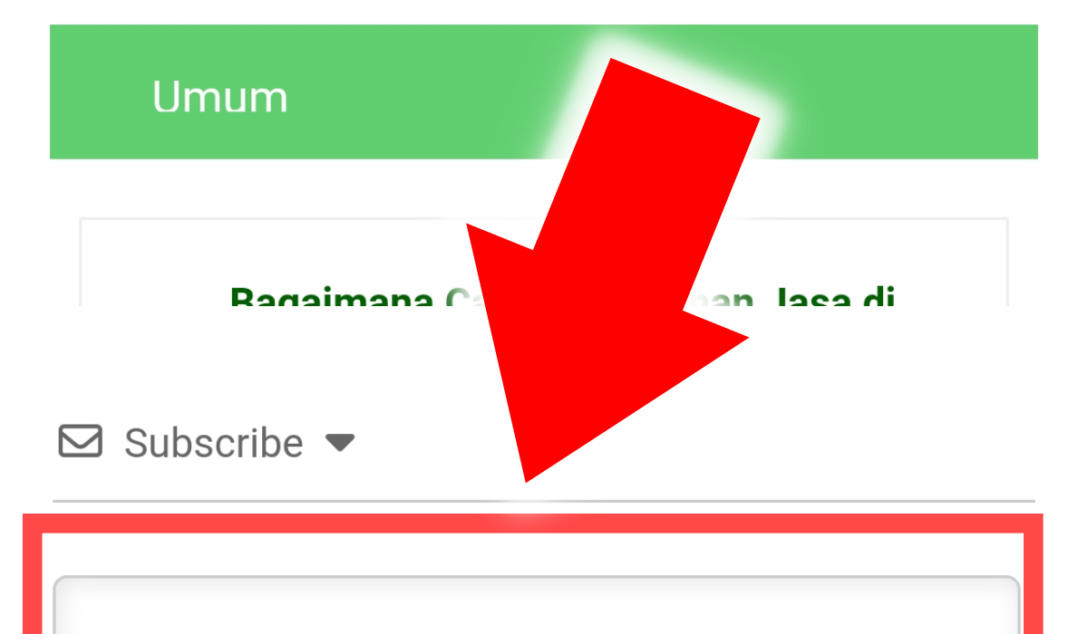Click the mail envelope subscription icon
Viewport: 1088px width, 634px height.
81,441
